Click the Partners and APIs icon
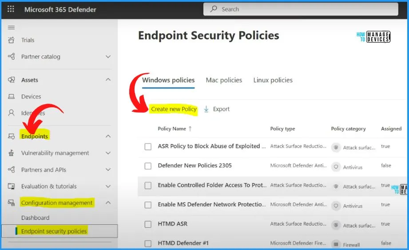Screen dimensions: 409x250 click(x=11, y=169)
